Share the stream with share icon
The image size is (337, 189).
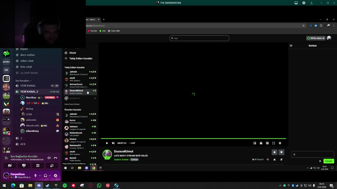(267, 159)
